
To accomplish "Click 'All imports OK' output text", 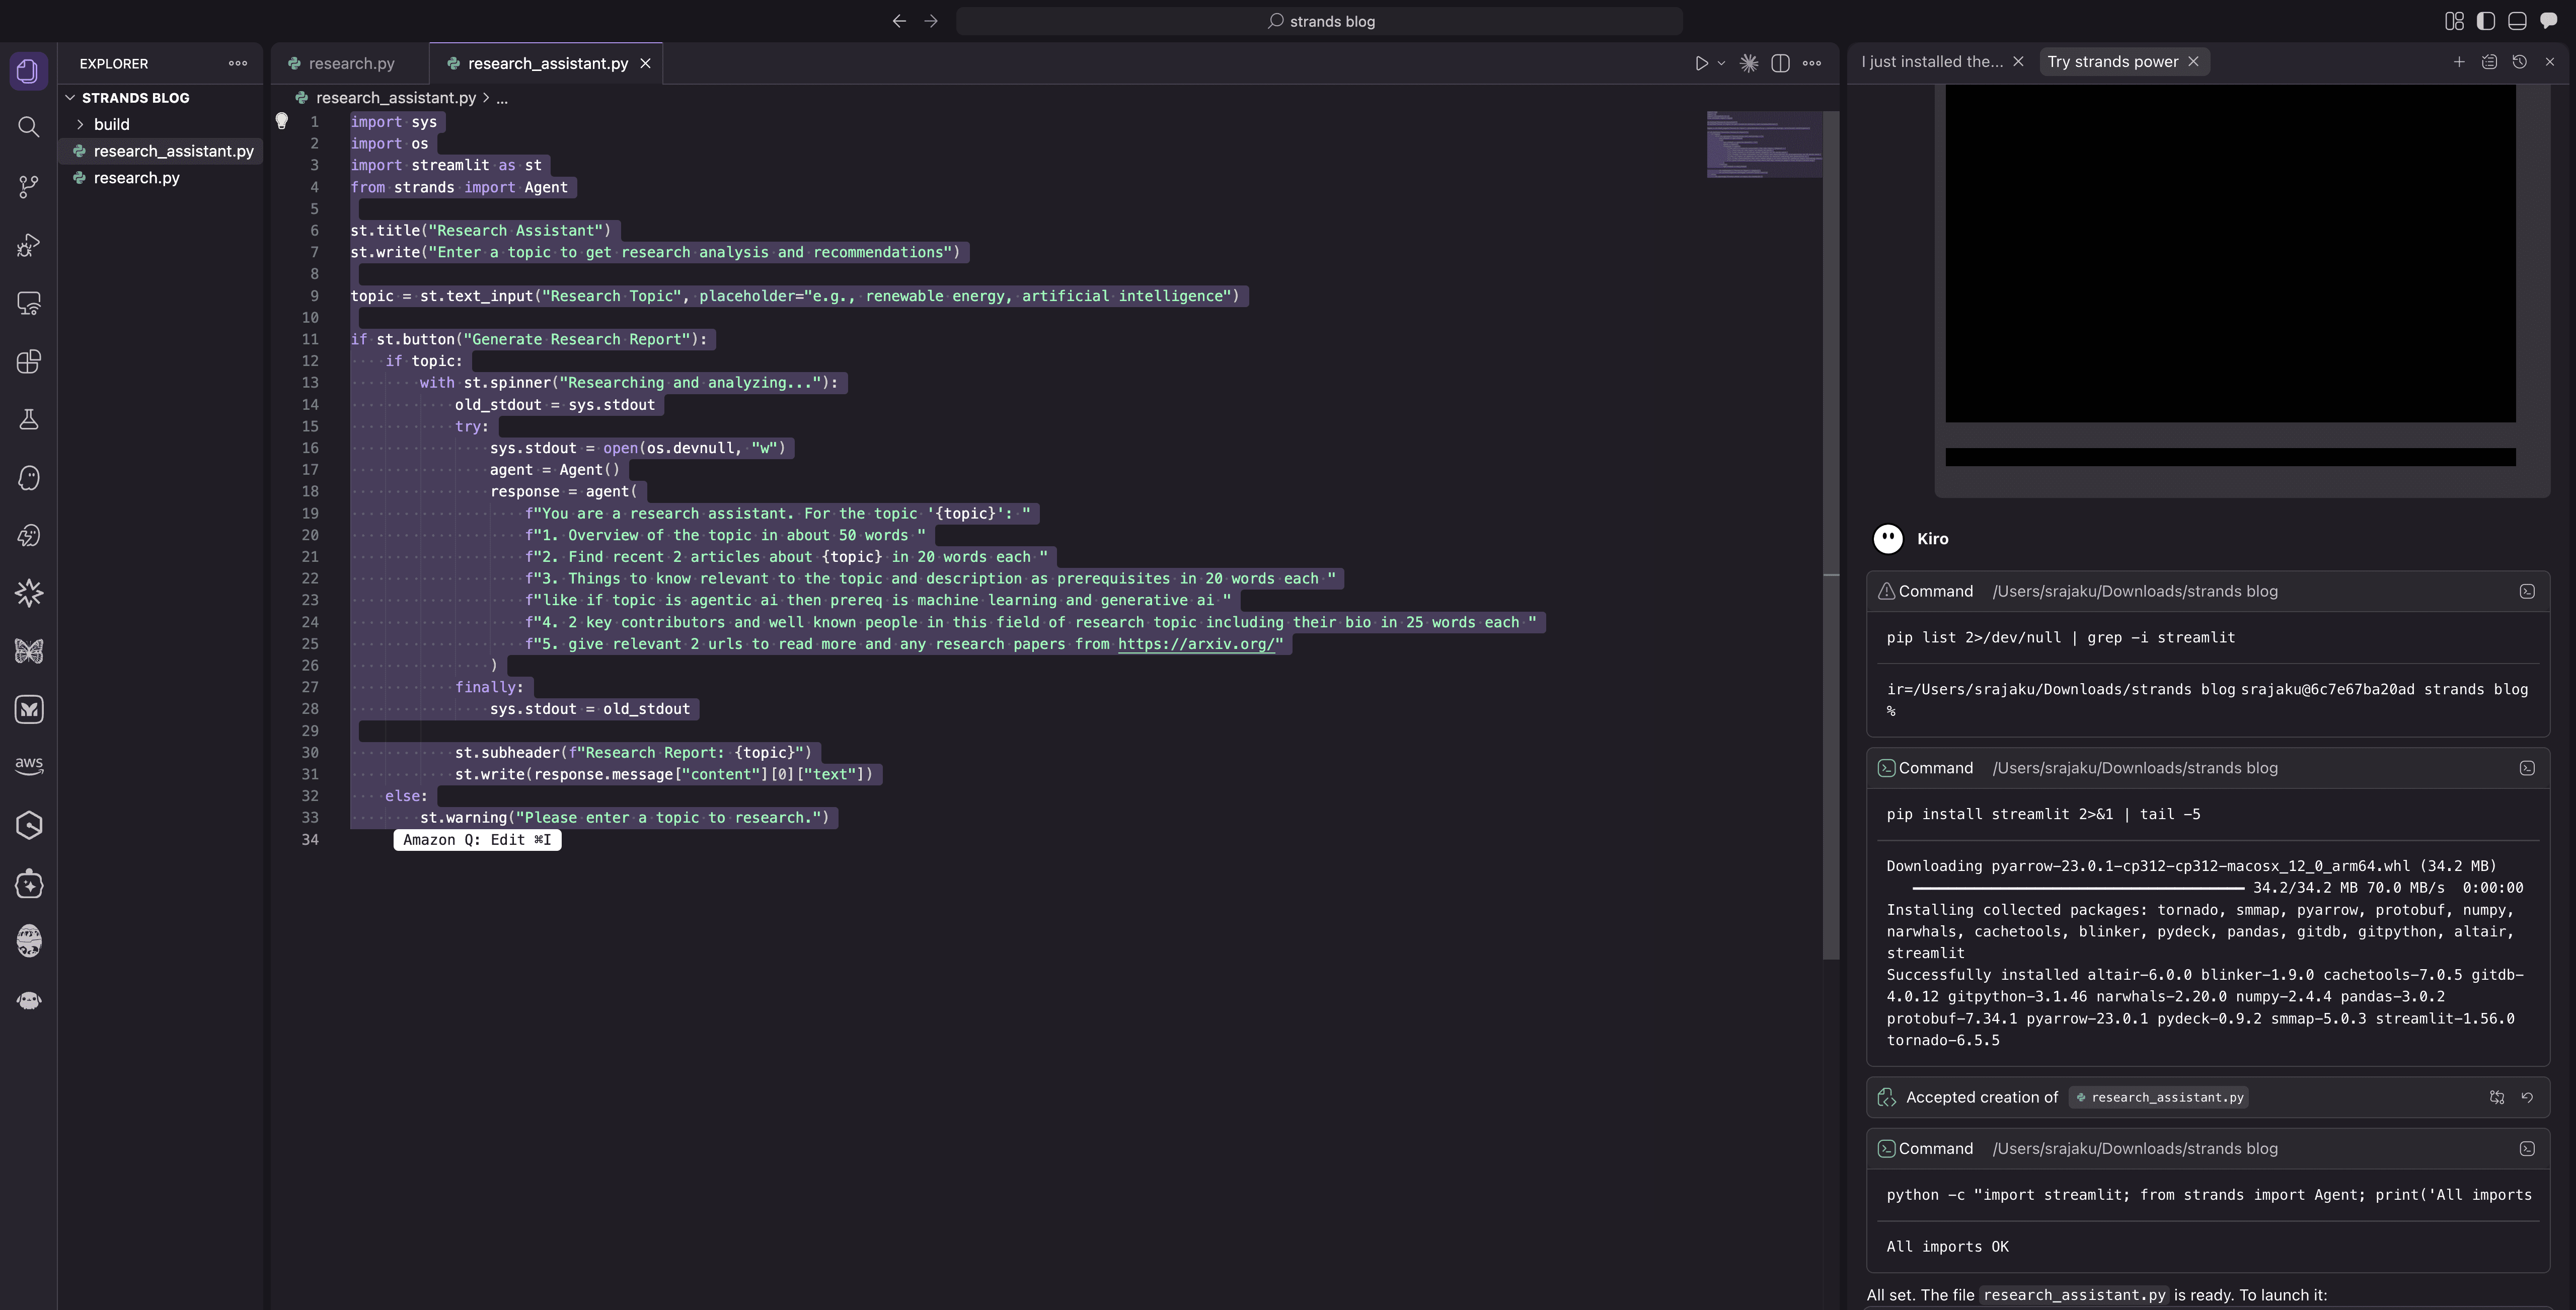I will [x=1947, y=1247].
